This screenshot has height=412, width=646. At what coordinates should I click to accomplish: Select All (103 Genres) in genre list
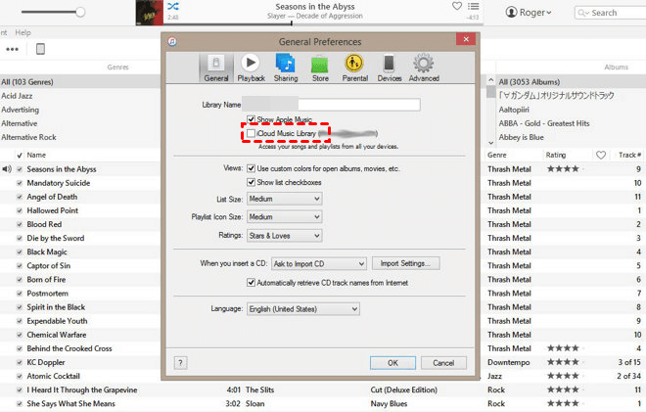pyautogui.click(x=80, y=82)
